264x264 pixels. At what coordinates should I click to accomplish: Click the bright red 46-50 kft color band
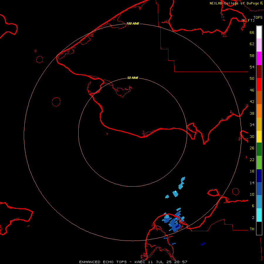tap(259, 84)
